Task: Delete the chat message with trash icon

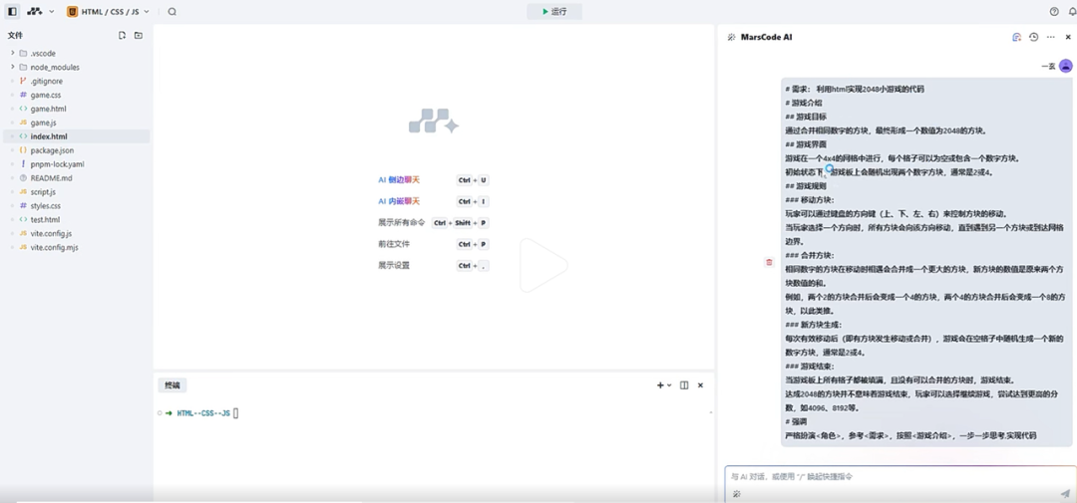Action: tap(769, 261)
